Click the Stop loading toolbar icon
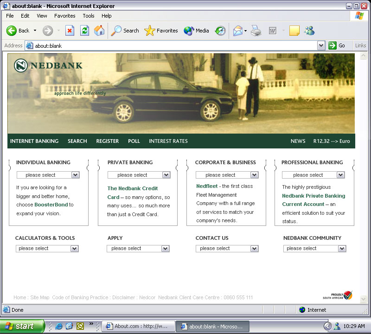 (70, 31)
